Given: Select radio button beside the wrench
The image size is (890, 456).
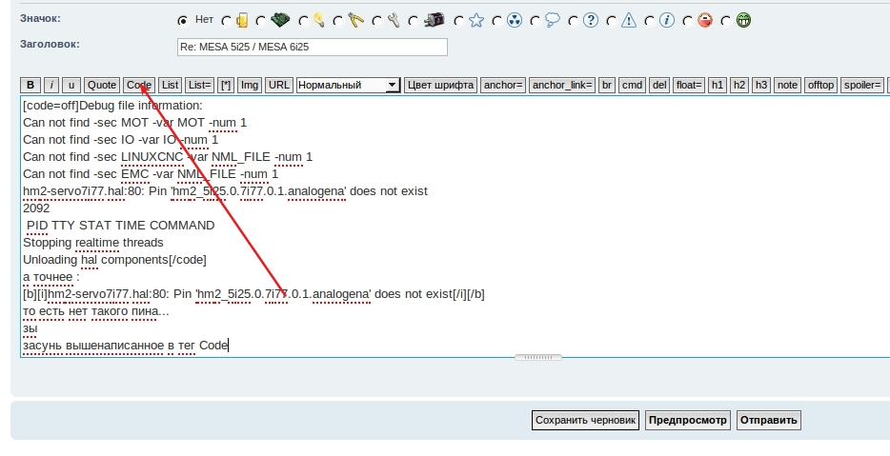Looking at the screenshot, I should tap(377, 22).
